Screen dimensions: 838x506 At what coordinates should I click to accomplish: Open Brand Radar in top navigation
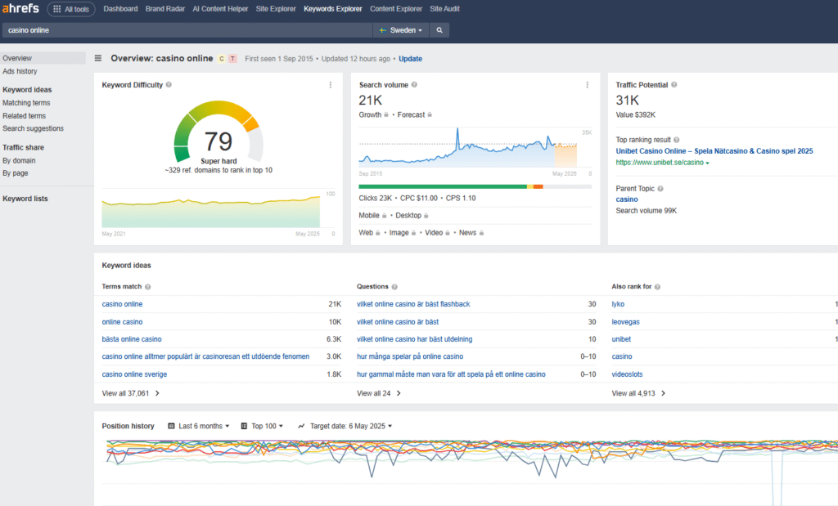point(165,9)
